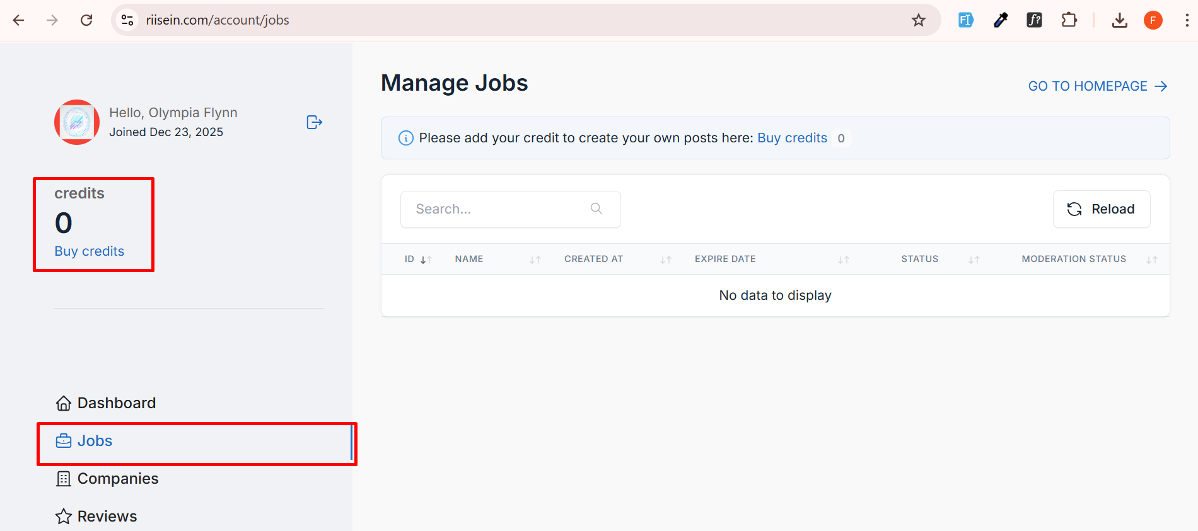This screenshot has height=531, width=1198.
Task: Sort table by Name column
Action: [535, 260]
